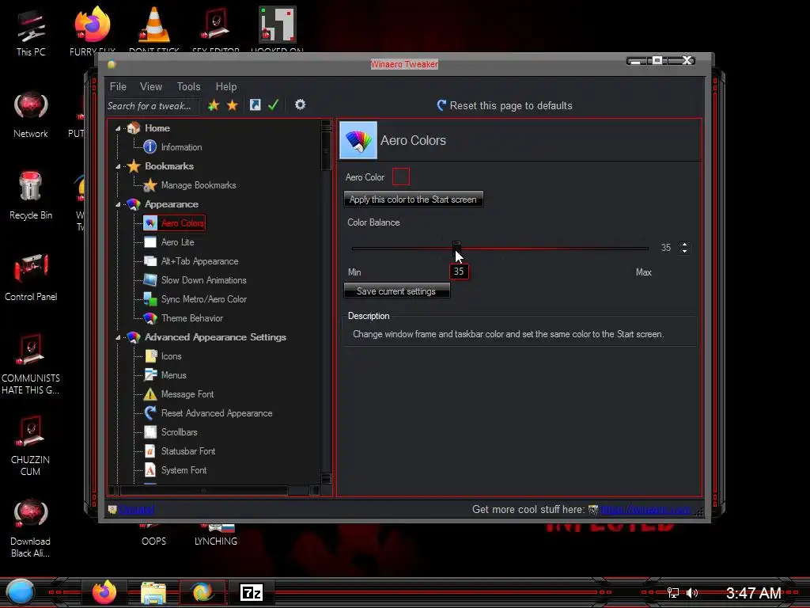Click the Alt+Tab Appearance icon
This screenshot has height=608, width=810.
click(x=150, y=261)
